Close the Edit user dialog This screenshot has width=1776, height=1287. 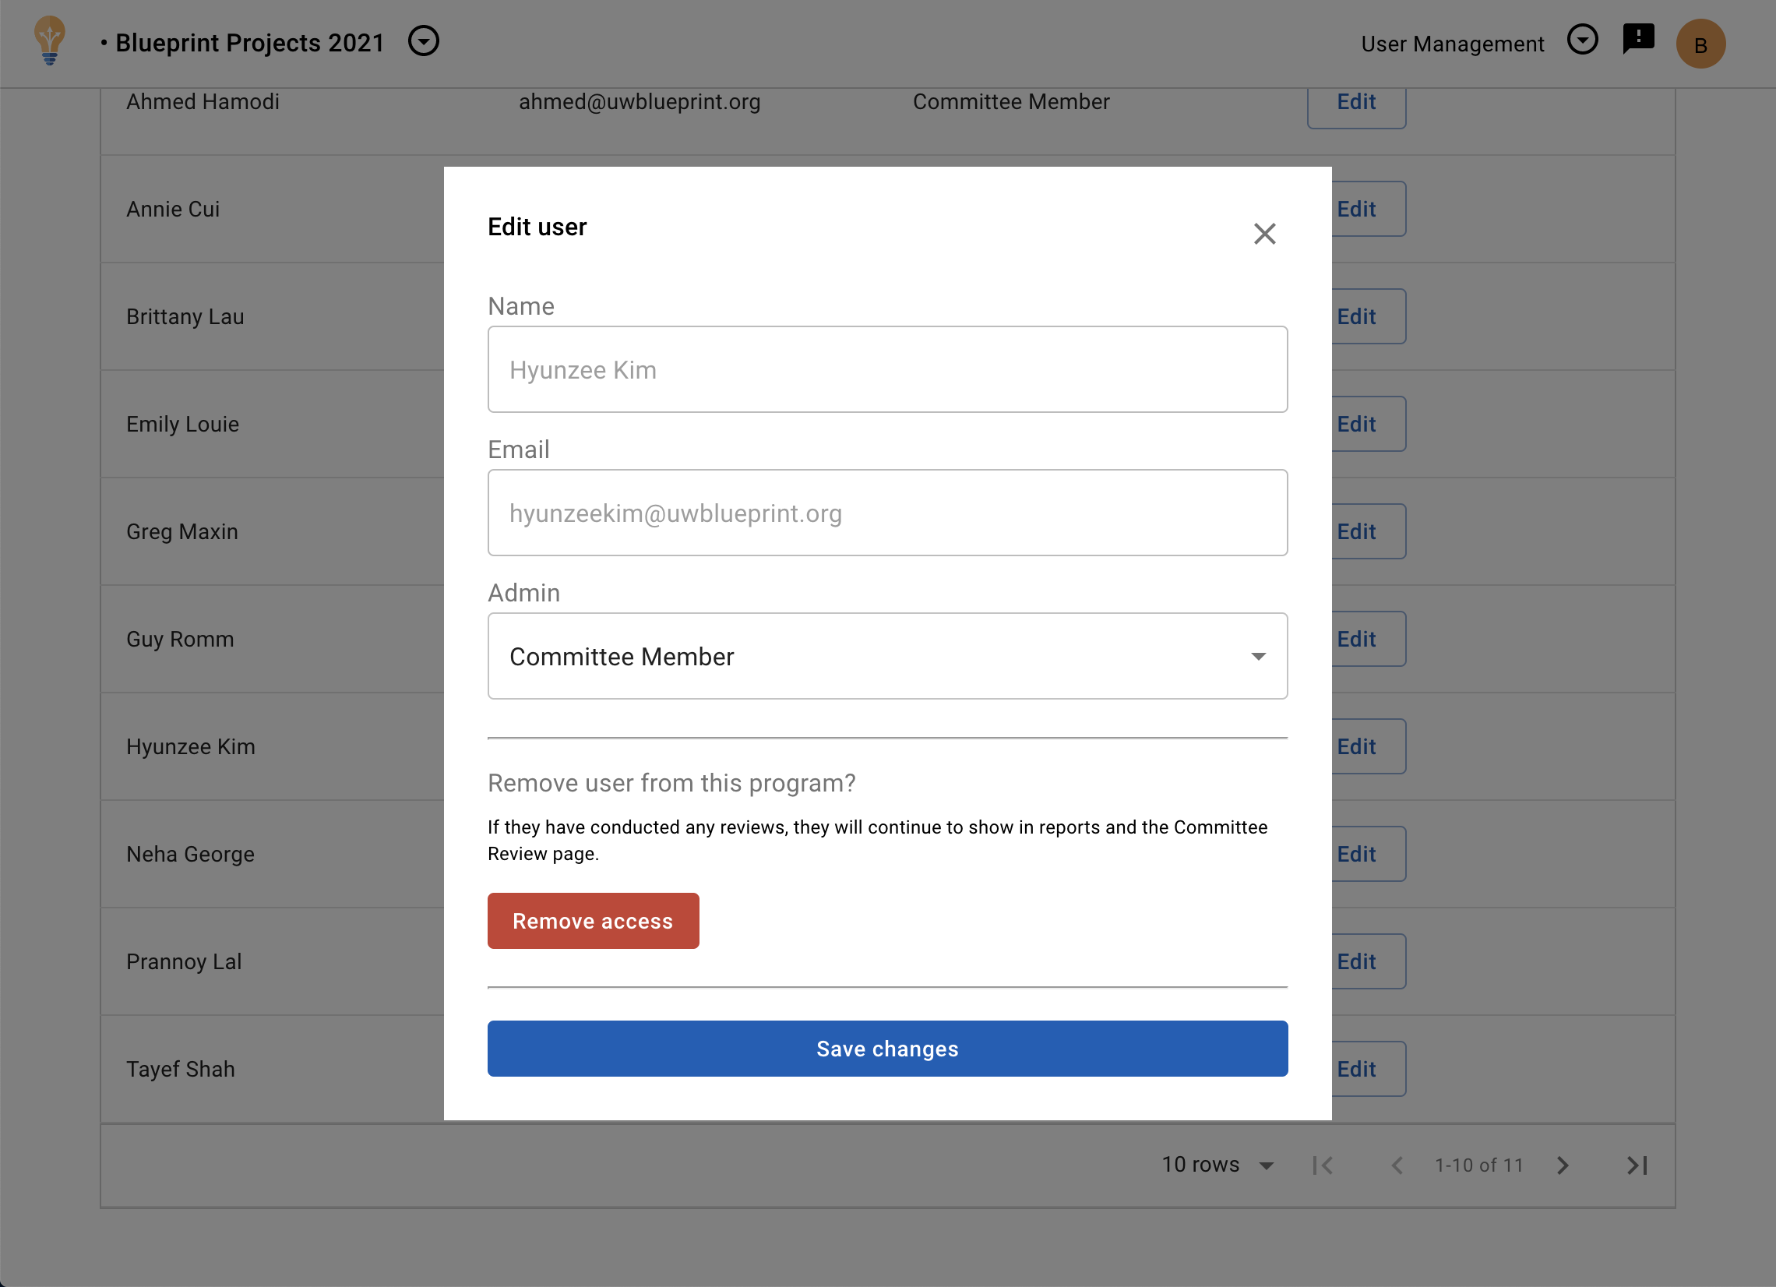[x=1264, y=234]
